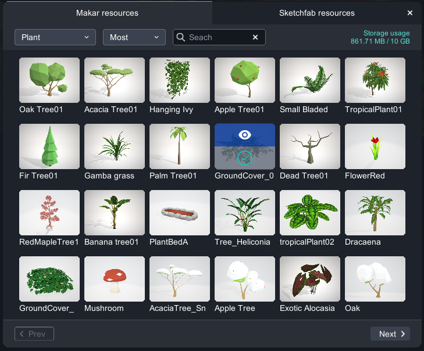Image resolution: width=424 pixels, height=351 pixels.
Task: Choose the PlantBedA model thumbnail
Action: (x=180, y=213)
